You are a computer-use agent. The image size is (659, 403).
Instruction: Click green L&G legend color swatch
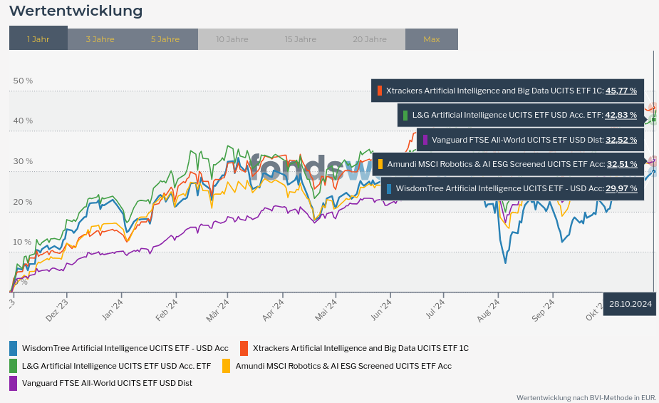coord(14,366)
